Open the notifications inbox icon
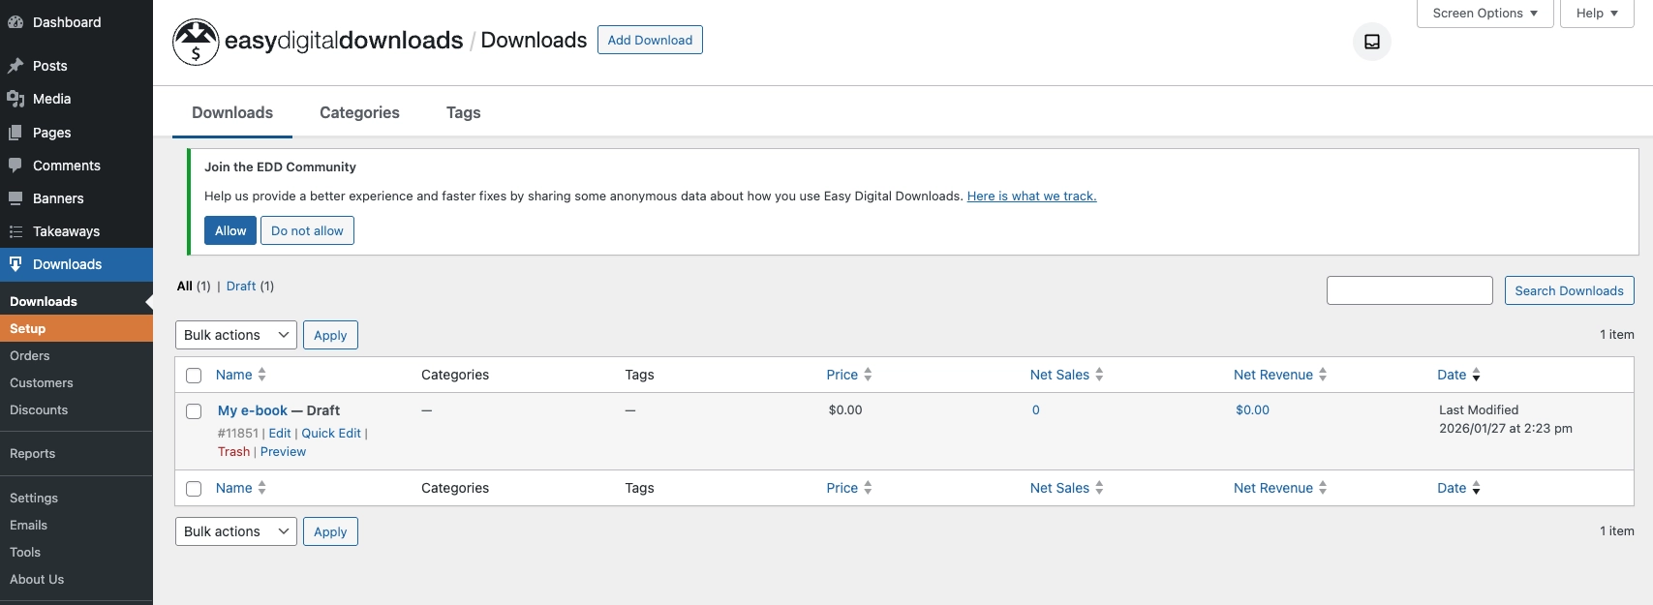 click(1371, 42)
